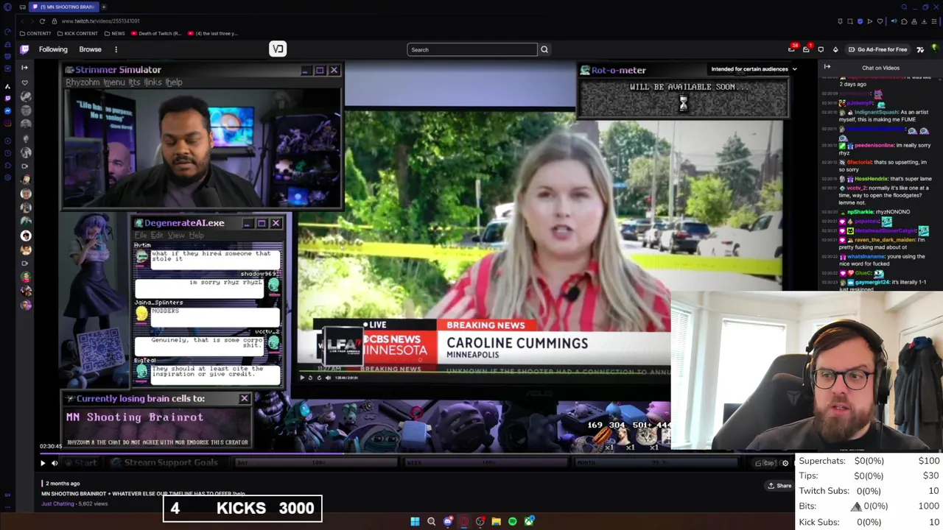The width and height of the screenshot is (943, 530).
Task: Click the snapshot square icon in toolbar
Action: pyautogui.click(x=849, y=21)
